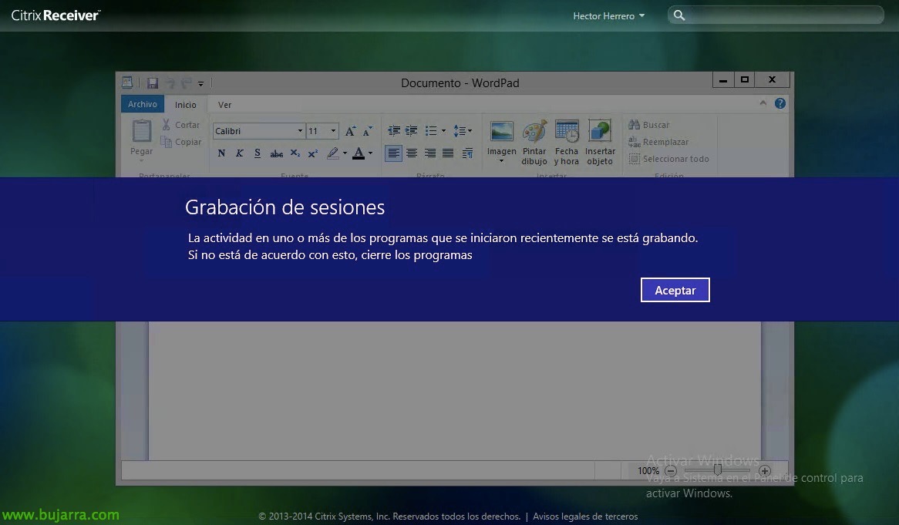Click the WordPad help question icon
Viewport: 899px width, 525px height.
[x=779, y=103]
